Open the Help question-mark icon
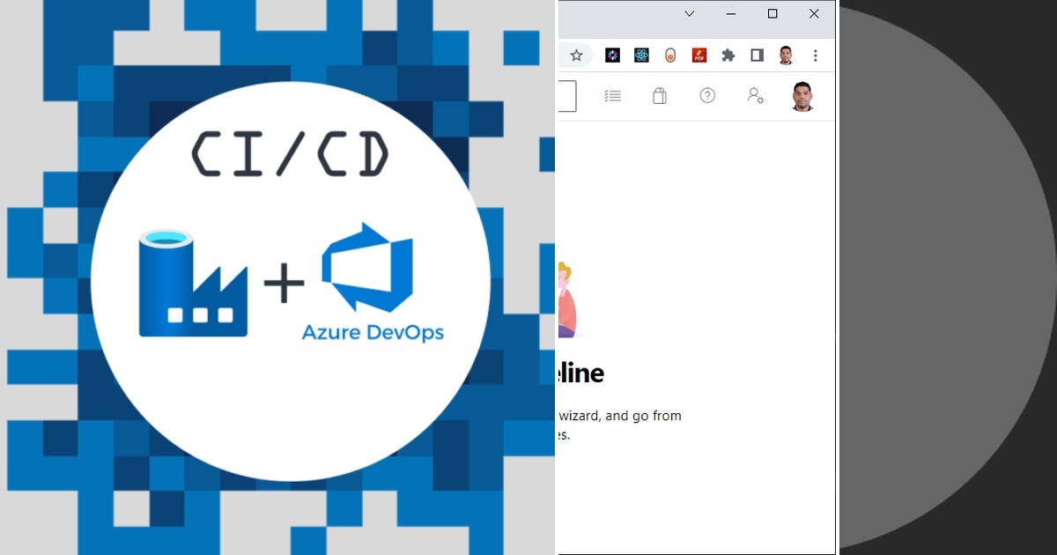 pyautogui.click(x=706, y=95)
